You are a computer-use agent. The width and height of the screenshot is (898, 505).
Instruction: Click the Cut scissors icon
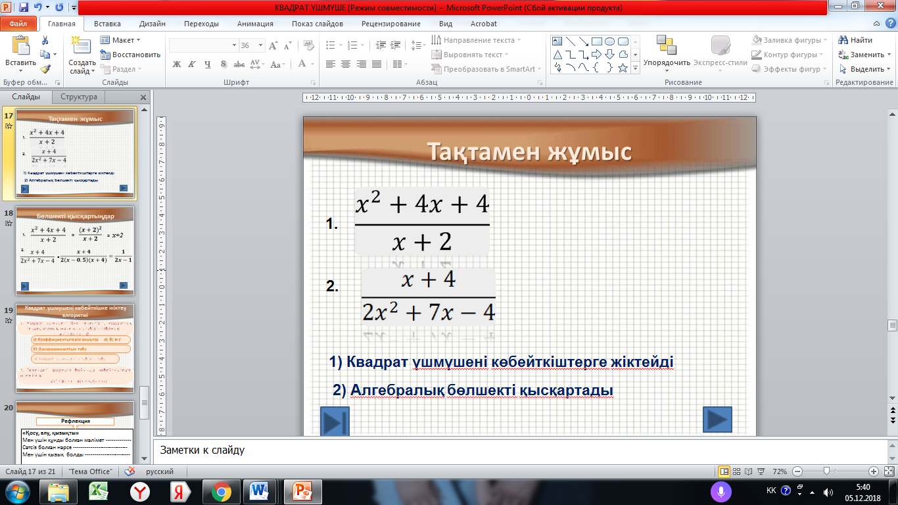(x=45, y=40)
